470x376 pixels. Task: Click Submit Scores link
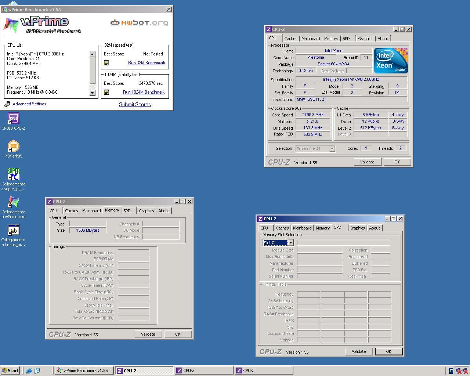coord(135,104)
